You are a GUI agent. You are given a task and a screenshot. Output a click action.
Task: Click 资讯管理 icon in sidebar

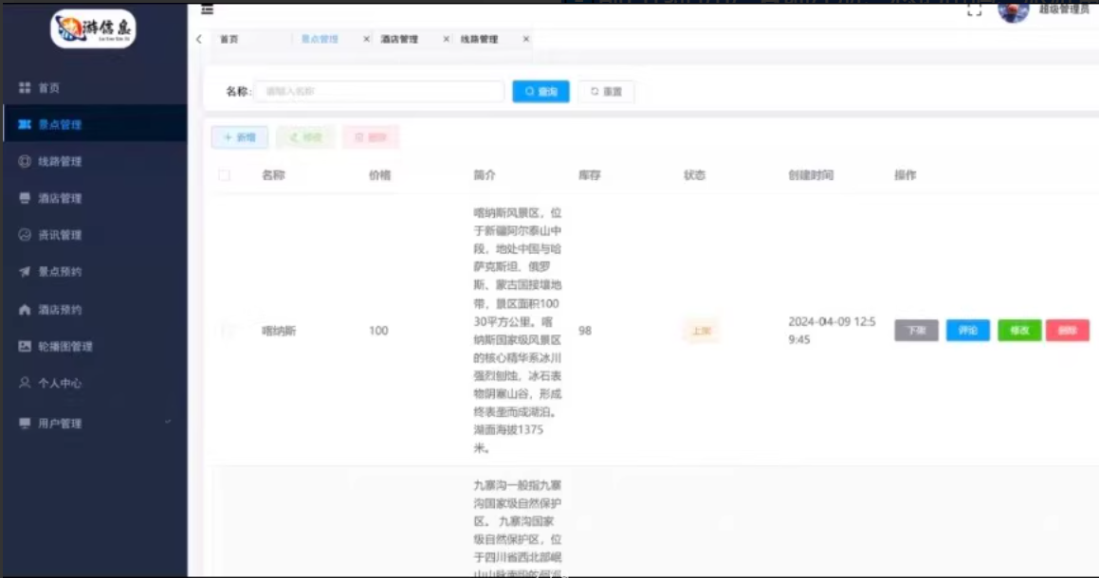pos(25,235)
